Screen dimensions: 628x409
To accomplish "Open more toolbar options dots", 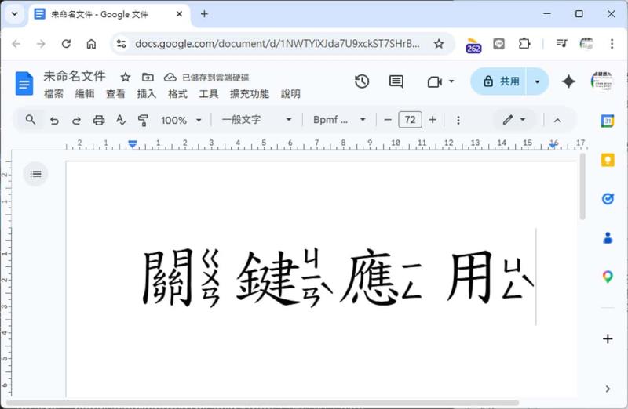I will (x=458, y=120).
